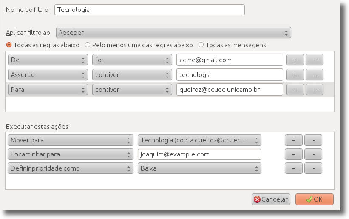Add rule after the Assunto tecnologia row
The image size is (349, 219).
tap(295, 75)
